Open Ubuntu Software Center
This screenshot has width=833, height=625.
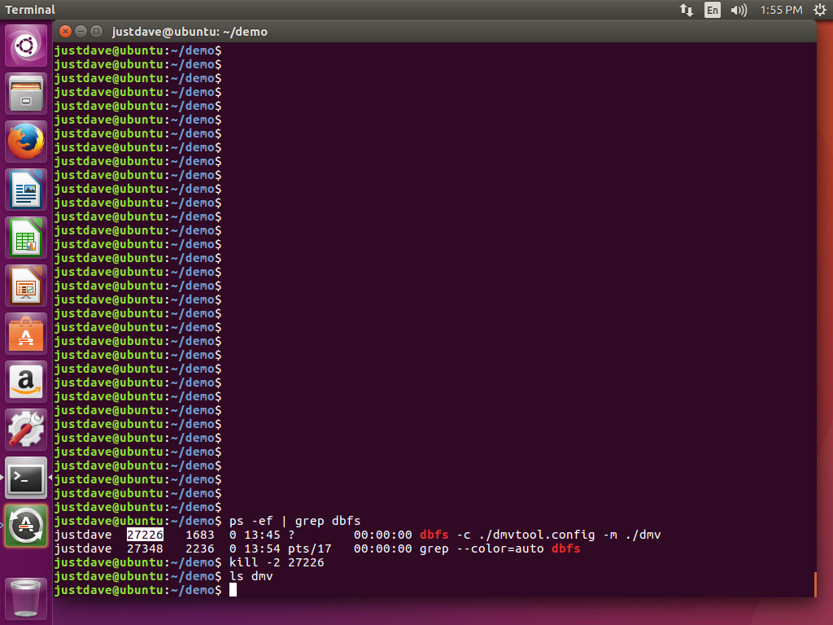[x=27, y=334]
